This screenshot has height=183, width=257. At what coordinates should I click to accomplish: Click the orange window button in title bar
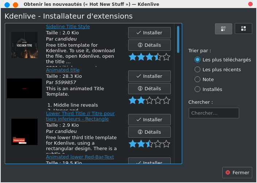pos(16,5)
